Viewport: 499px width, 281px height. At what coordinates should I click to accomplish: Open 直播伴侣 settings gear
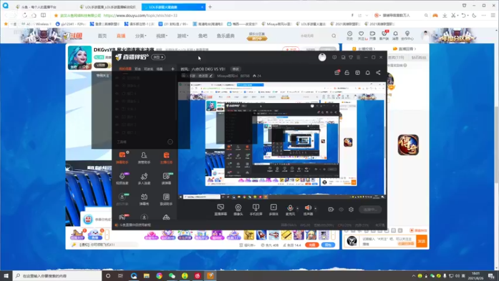(x=351, y=209)
